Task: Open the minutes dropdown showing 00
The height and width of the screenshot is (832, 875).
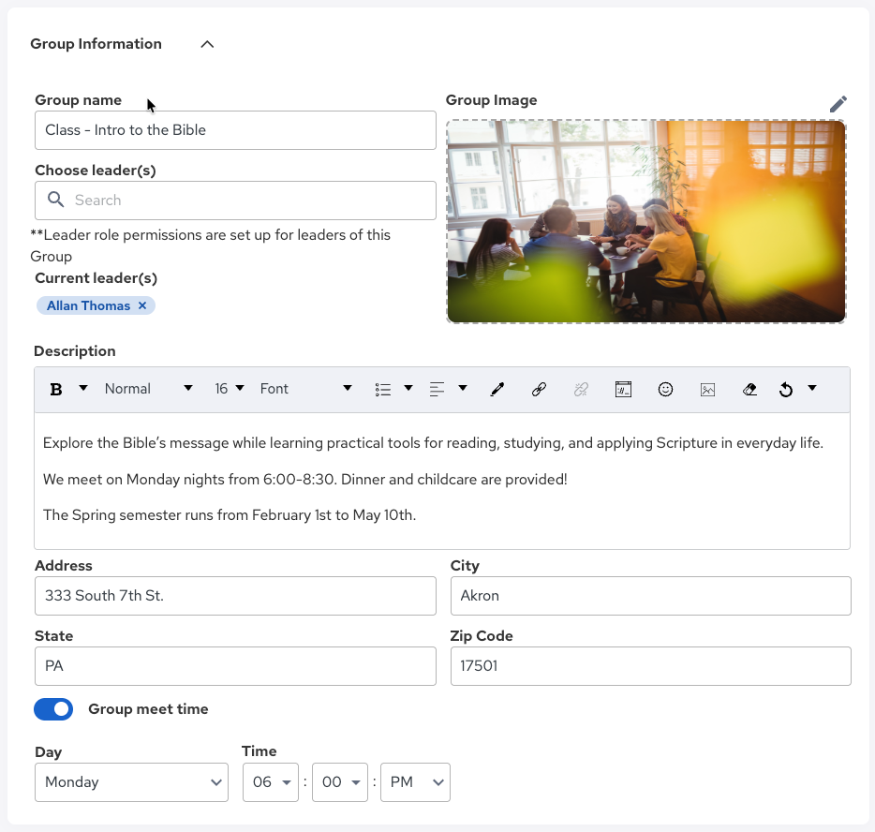Action: coord(340,782)
